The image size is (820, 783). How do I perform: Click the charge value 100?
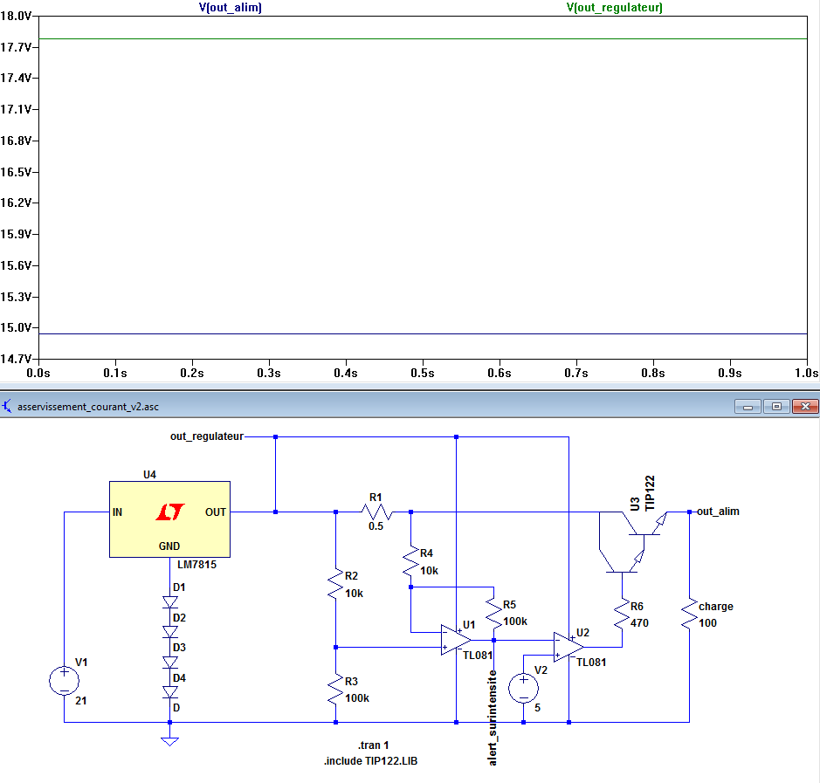coord(707,623)
